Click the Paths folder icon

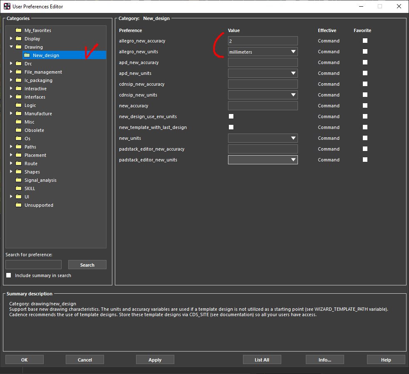pyautogui.click(x=19, y=147)
